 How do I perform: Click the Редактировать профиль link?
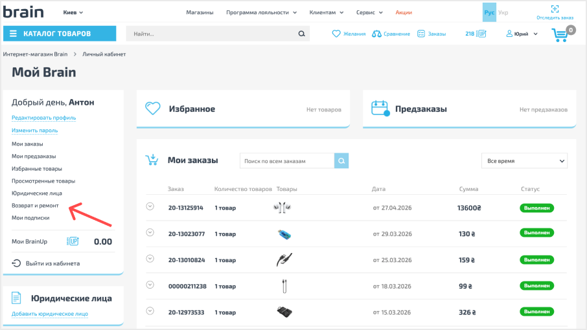click(44, 118)
